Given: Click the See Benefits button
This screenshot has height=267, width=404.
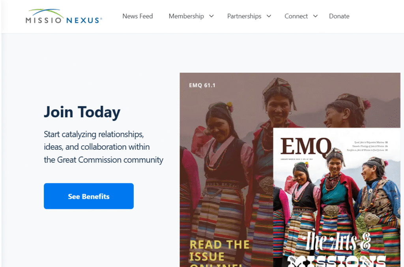Looking at the screenshot, I should point(89,196).
